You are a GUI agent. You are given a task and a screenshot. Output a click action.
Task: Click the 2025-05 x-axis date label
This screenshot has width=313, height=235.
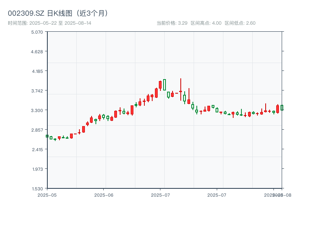click(x=47, y=195)
